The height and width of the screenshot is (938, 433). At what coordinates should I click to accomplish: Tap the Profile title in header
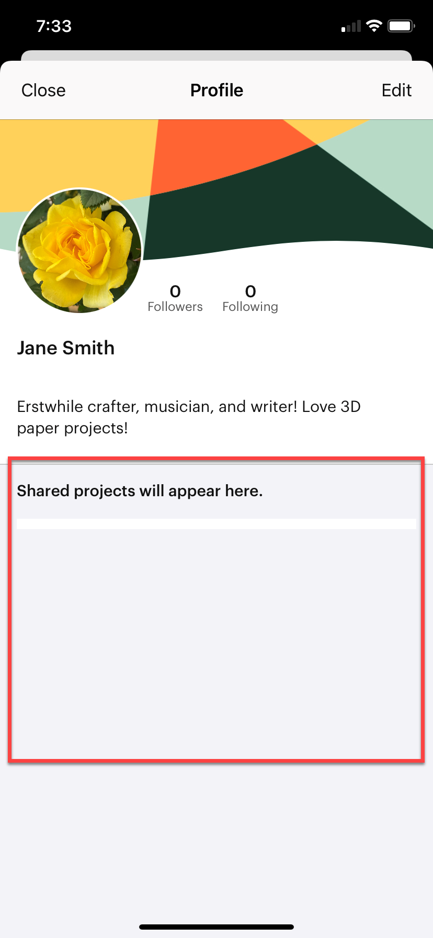(216, 91)
